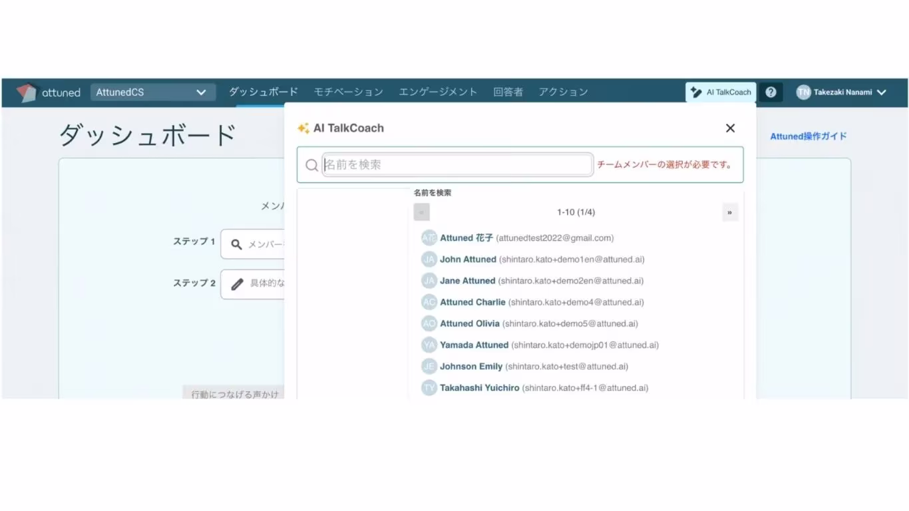Click Attuned Charlie's avatar icon

click(429, 301)
